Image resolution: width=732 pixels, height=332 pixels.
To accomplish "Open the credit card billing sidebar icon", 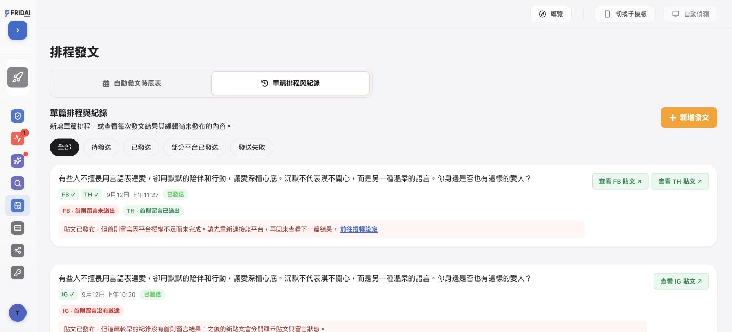I will pos(18,228).
